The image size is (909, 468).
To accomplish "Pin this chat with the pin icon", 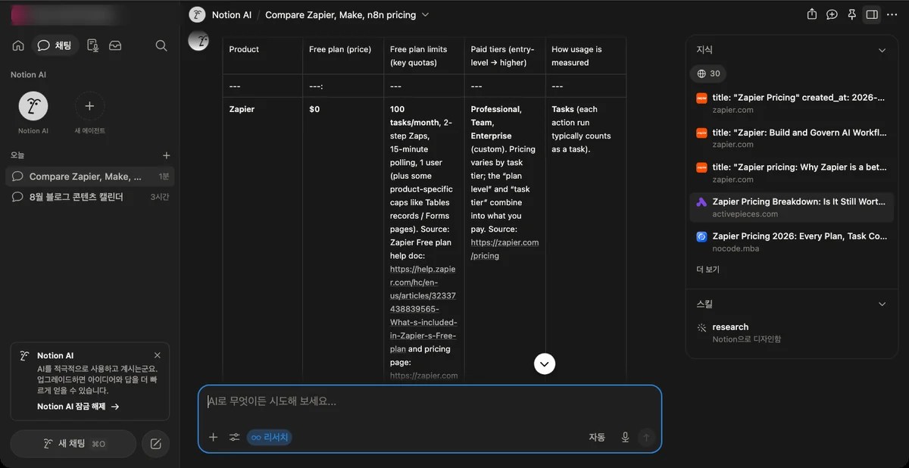I will [851, 14].
